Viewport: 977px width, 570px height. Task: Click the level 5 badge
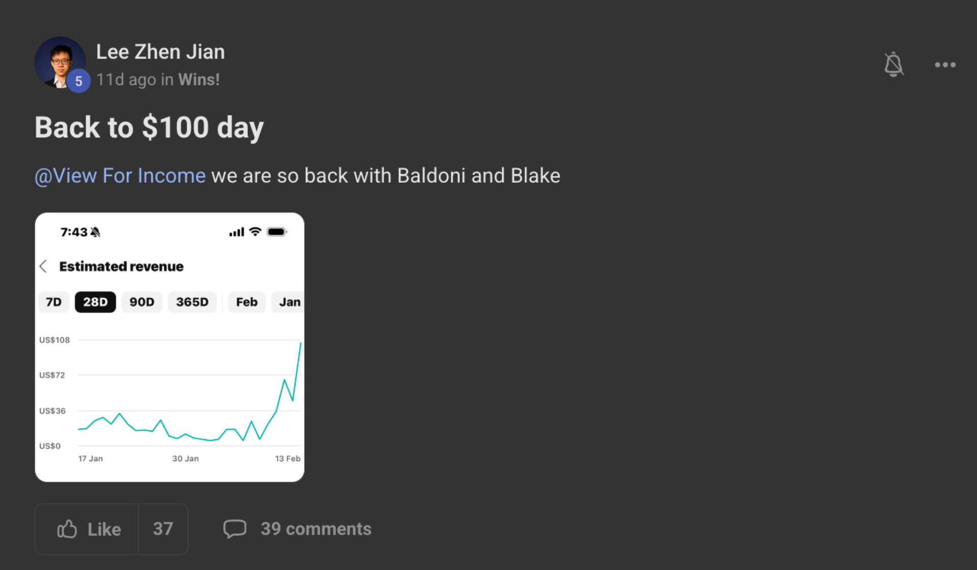(78, 81)
